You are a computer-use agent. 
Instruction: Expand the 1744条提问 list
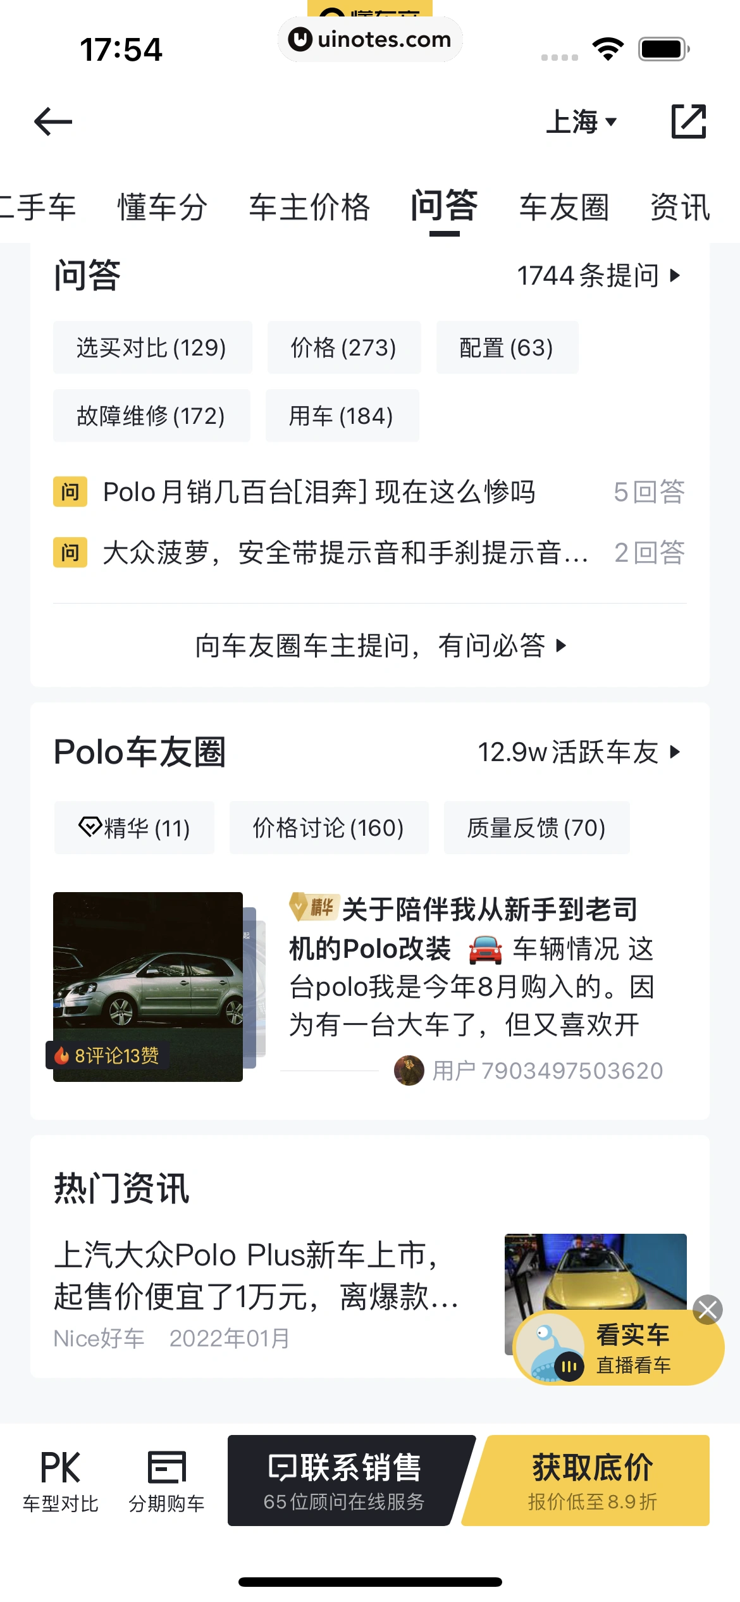pos(598,276)
